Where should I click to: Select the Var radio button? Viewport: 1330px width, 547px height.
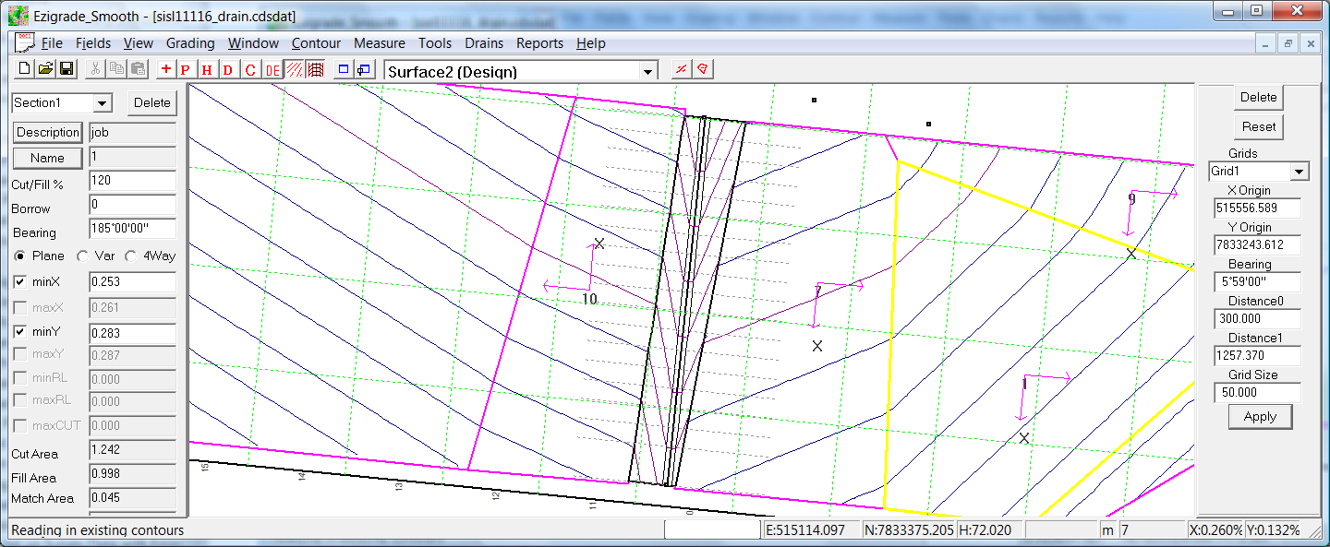click(83, 256)
